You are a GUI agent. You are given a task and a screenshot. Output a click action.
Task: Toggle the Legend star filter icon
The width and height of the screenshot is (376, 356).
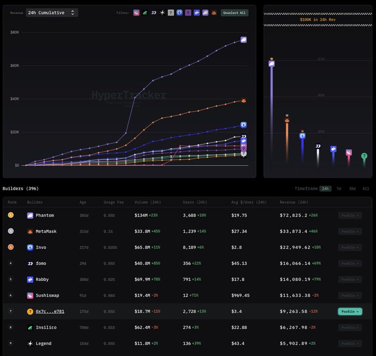click(163, 13)
